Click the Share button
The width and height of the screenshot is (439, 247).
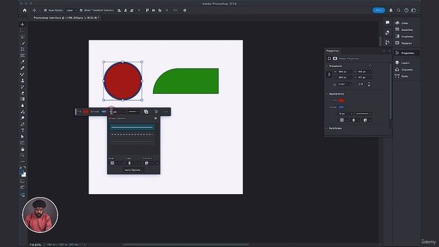click(x=379, y=10)
